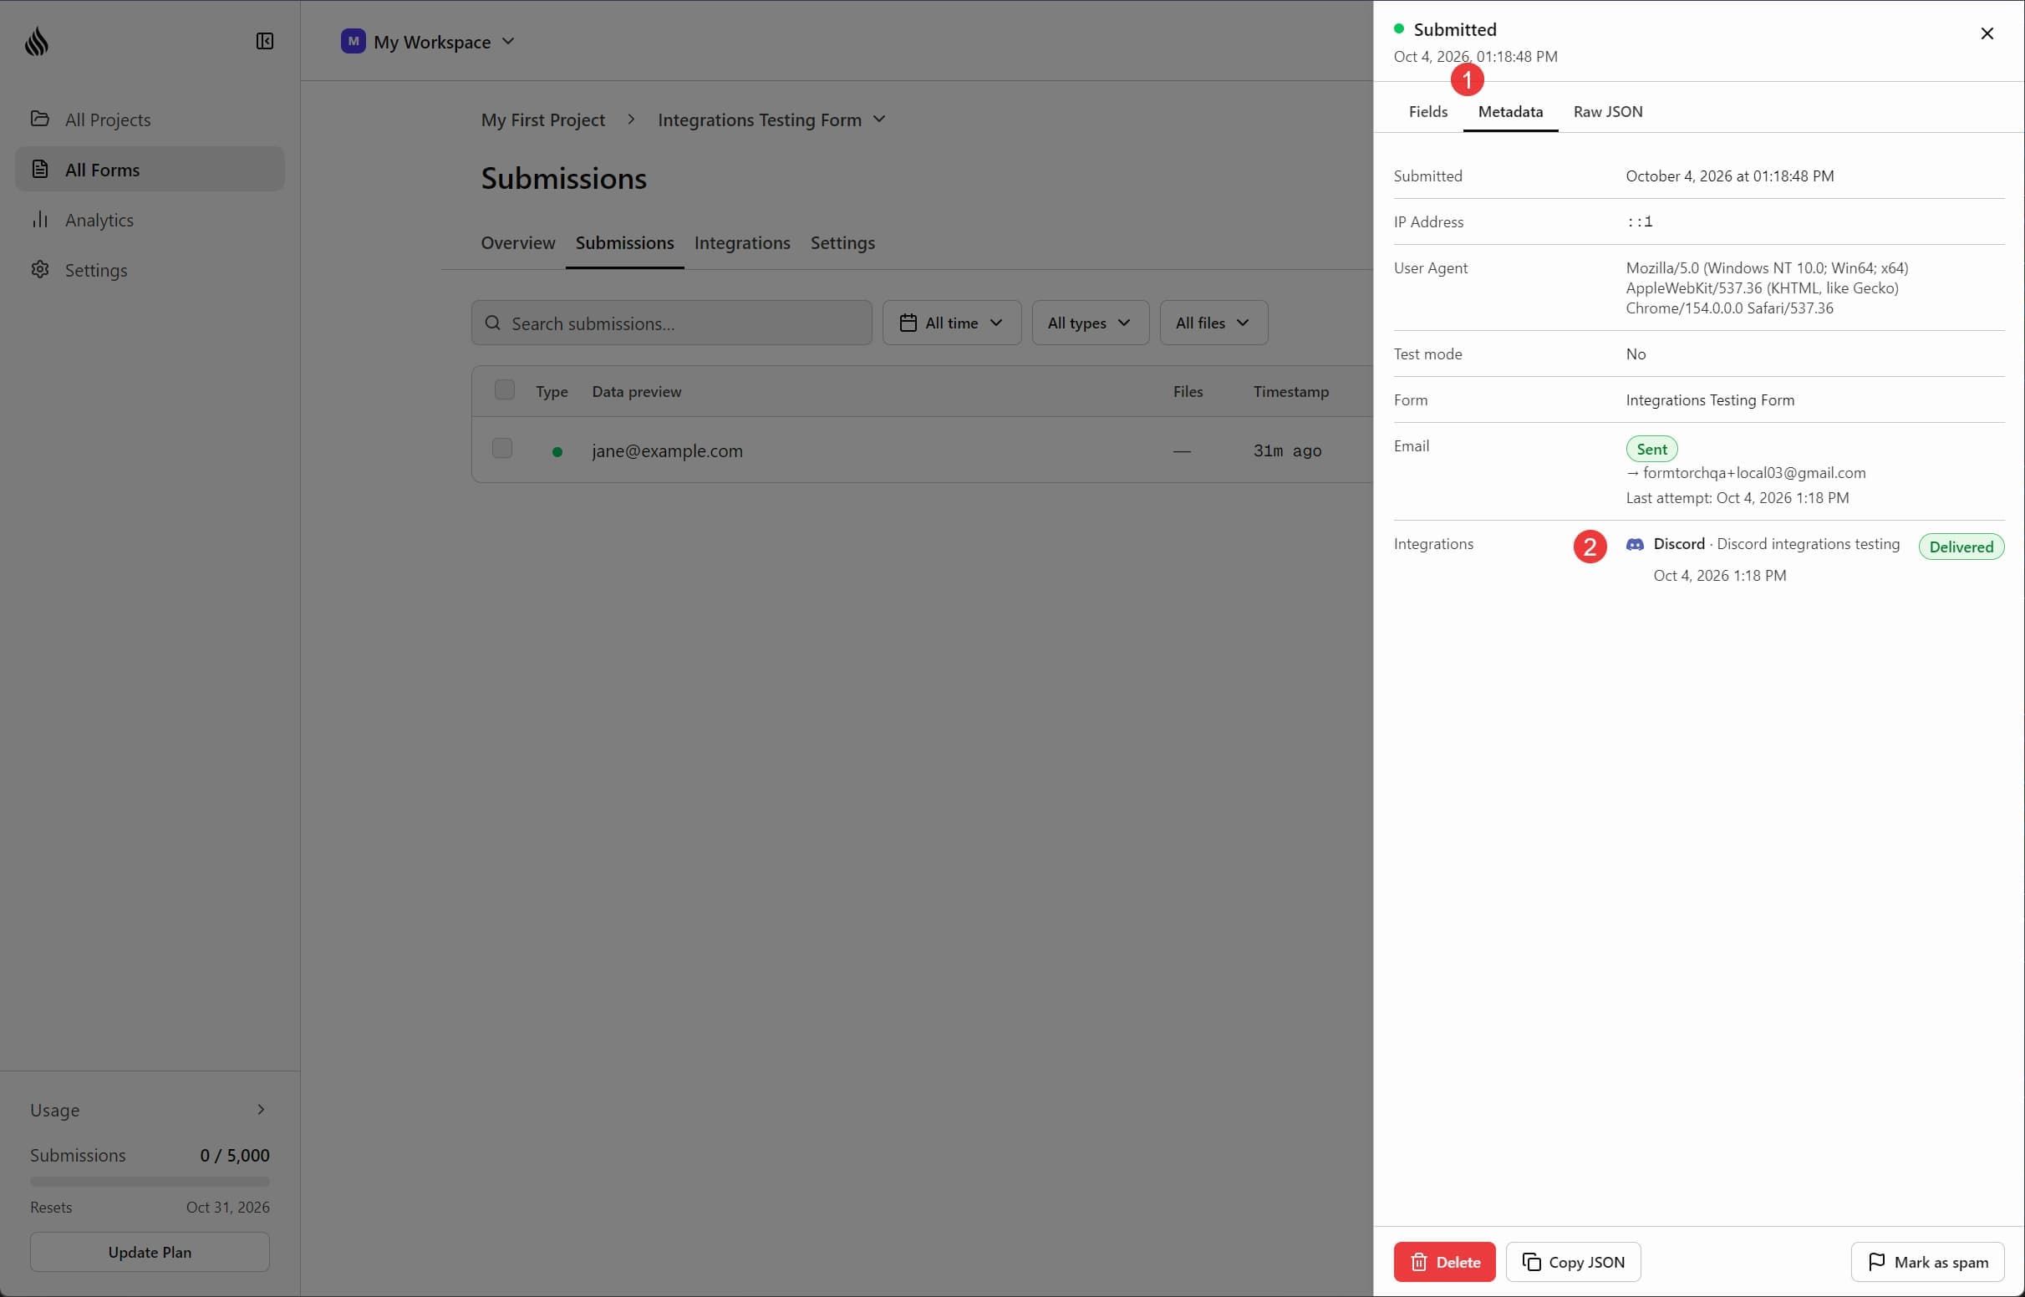
Task: Open the My First Project breadcrumb link
Action: click(543, 120)
